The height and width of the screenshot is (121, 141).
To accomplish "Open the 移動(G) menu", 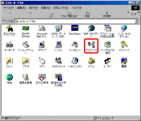I will (46, 8).
